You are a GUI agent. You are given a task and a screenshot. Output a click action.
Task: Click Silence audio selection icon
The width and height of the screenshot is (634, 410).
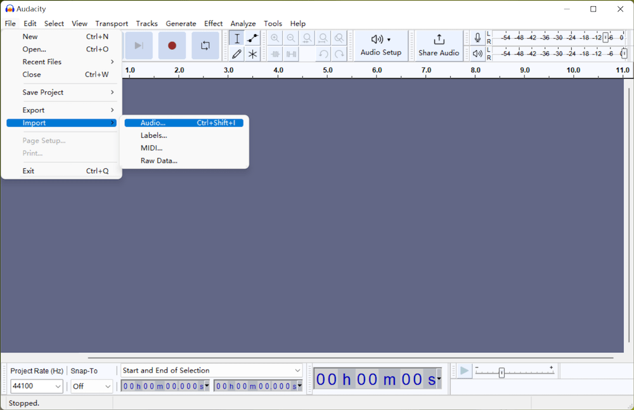click(x=291, y=54)
